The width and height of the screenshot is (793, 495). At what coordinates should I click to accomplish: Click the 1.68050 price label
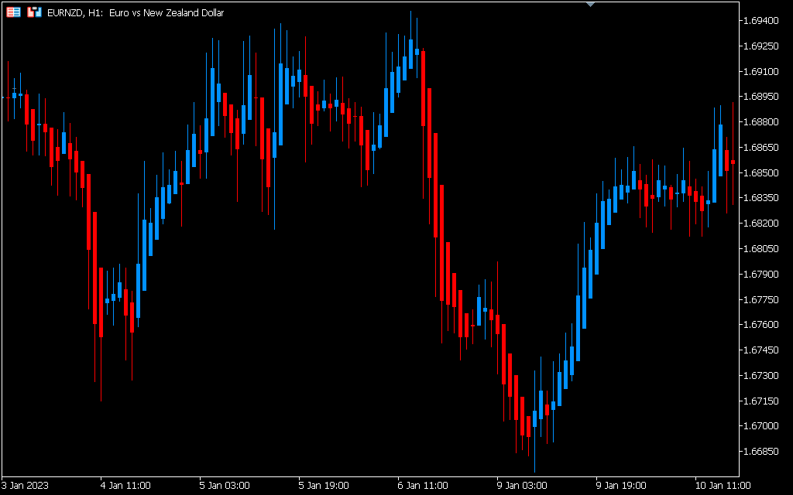click(760, 248)
